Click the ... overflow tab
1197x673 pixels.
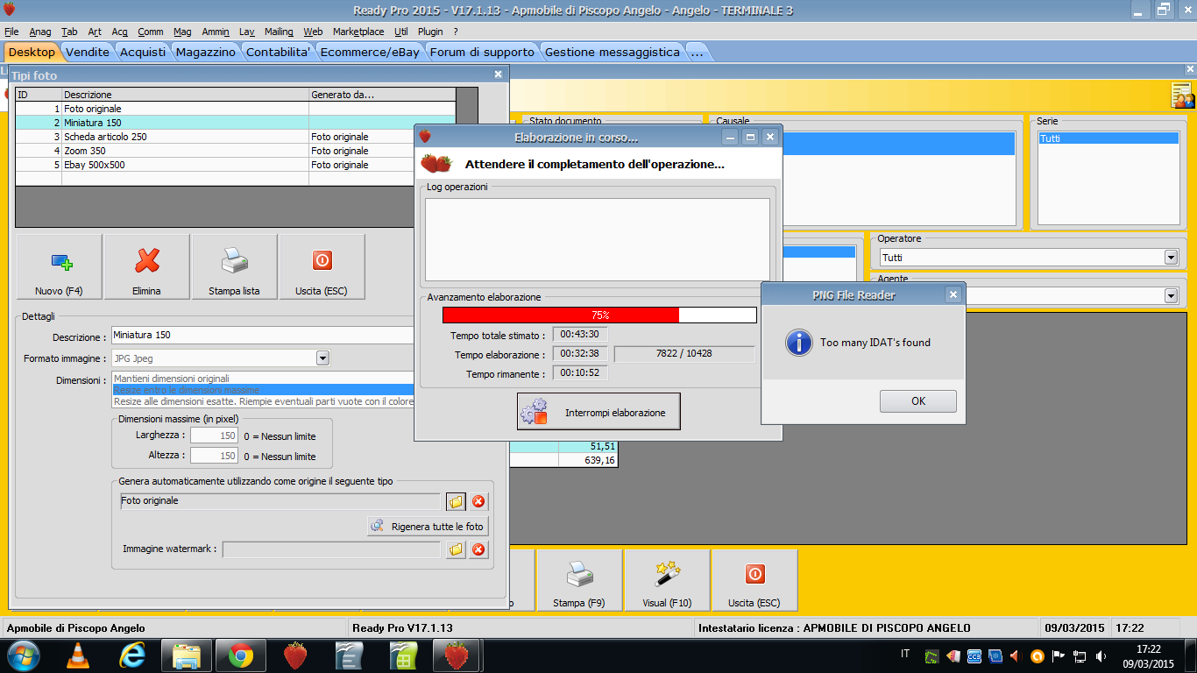[698, 52]
